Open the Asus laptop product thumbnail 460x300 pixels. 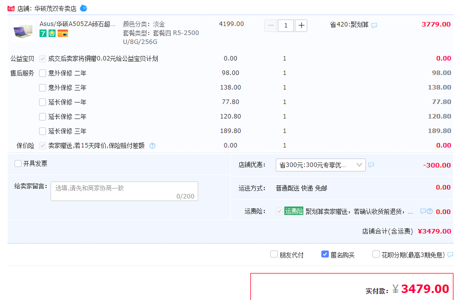point(23,31)
